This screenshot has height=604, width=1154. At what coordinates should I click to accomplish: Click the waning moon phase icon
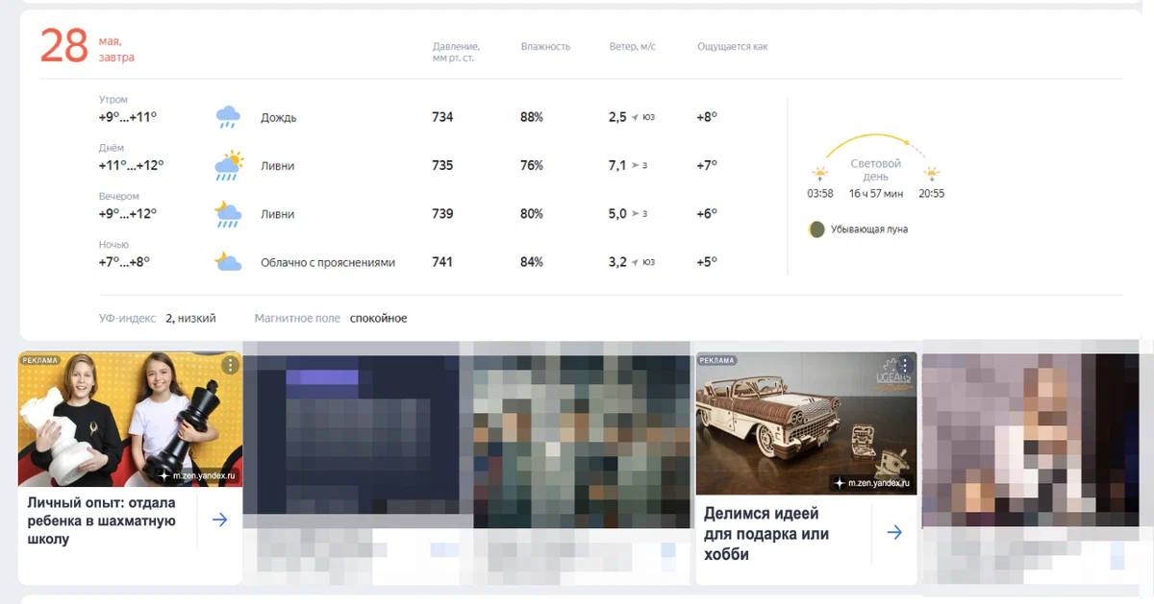[x=816, y=230]
